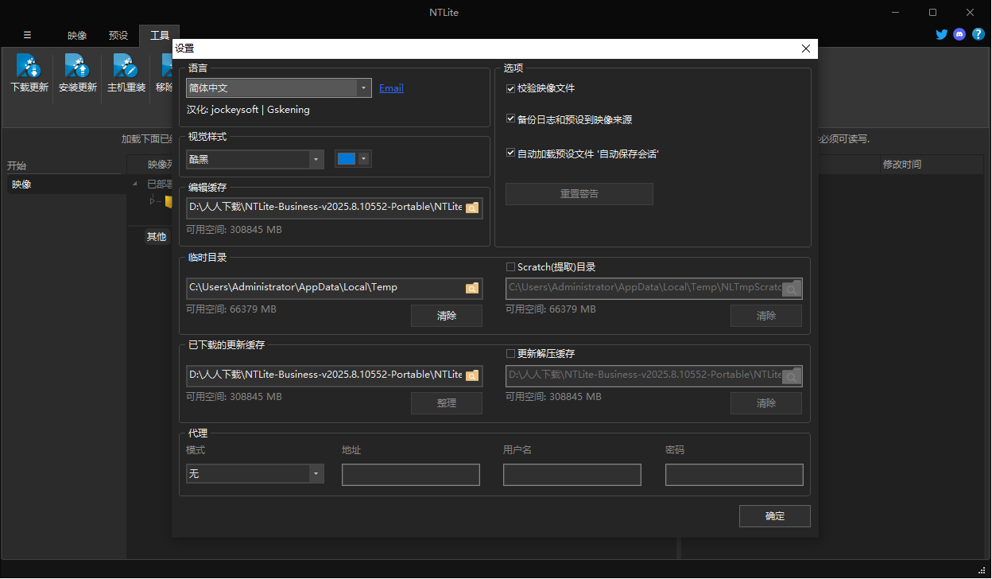992x579 pixels.
Task: Browse folder for 编辑缓存 path
Action: point(472,208)
